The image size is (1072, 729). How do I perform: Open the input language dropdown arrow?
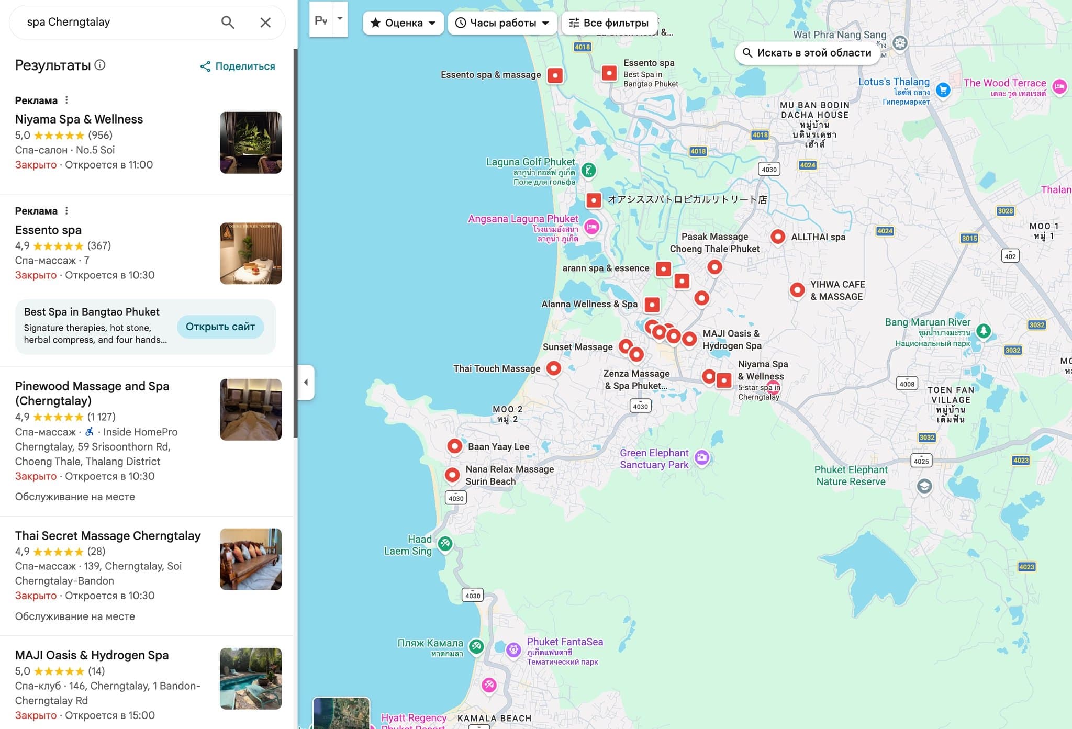click(340, 19)
